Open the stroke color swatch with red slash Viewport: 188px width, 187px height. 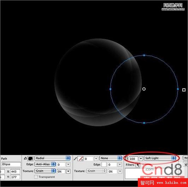tap(81, 159)
